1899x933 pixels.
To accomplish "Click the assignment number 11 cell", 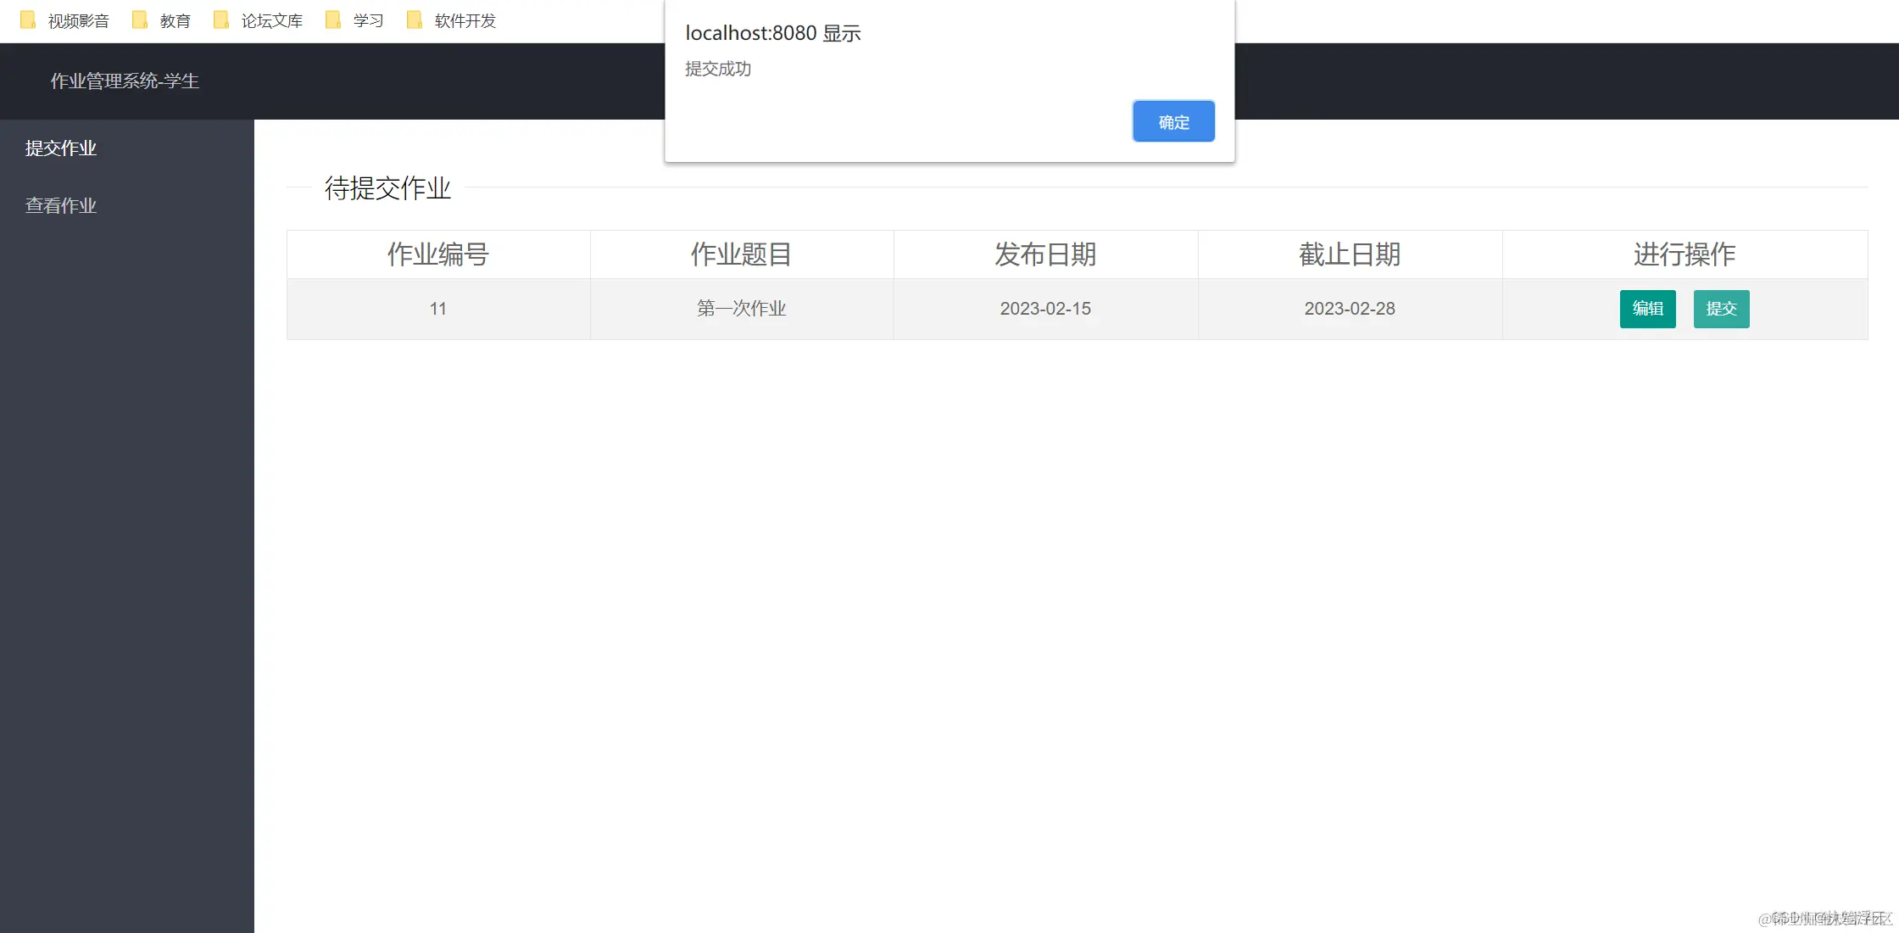I will tap(438, 309).
